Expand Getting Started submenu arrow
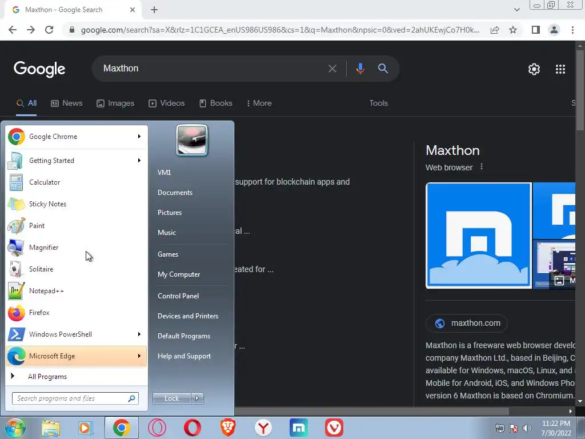Viewport: 585px width, 439px height. [x=139, y=160]
